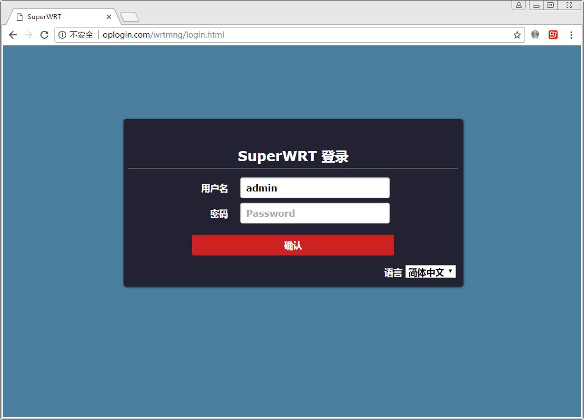Screen dimensions: 584x420
Task: Select the SuperWRT tab
Action: click(62, 17)
